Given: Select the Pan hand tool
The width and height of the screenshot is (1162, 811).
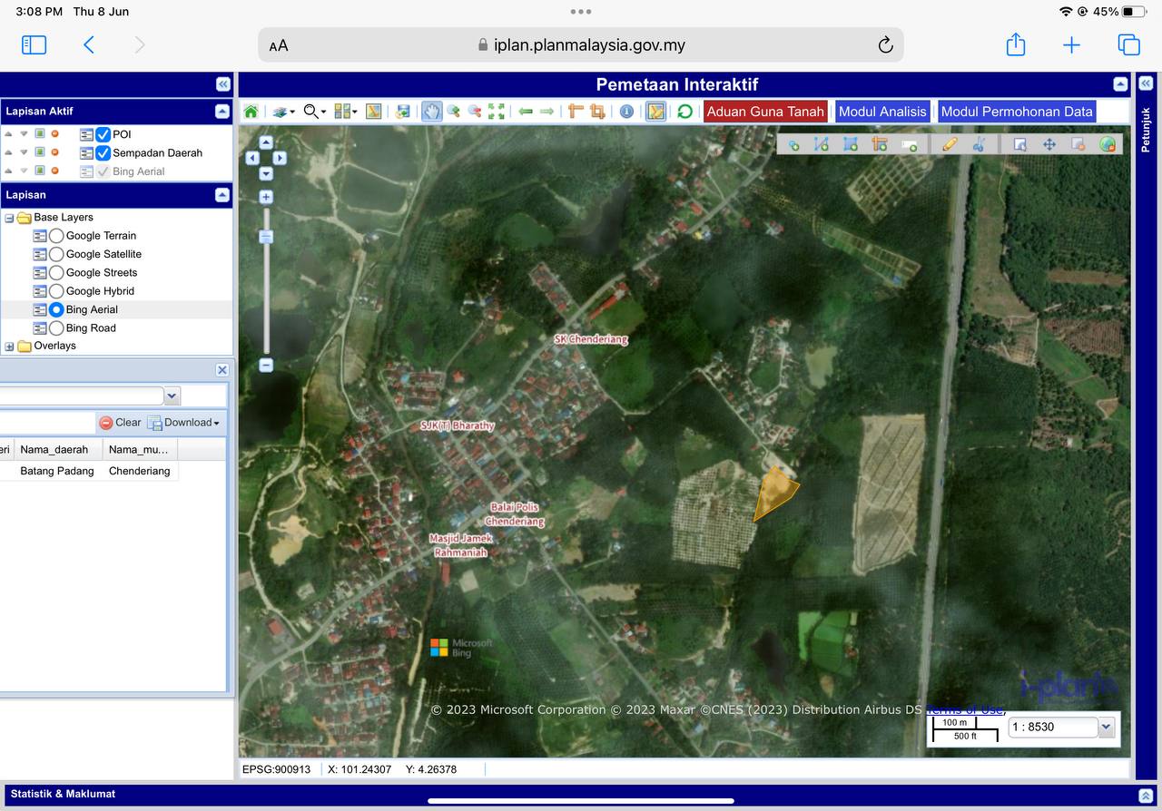Looking at the screenshot, I should coord(431,112).
